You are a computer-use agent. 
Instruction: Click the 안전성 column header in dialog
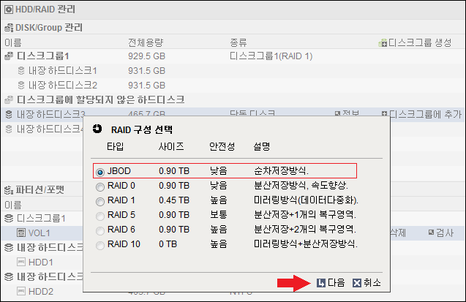[x=222, y=146]
